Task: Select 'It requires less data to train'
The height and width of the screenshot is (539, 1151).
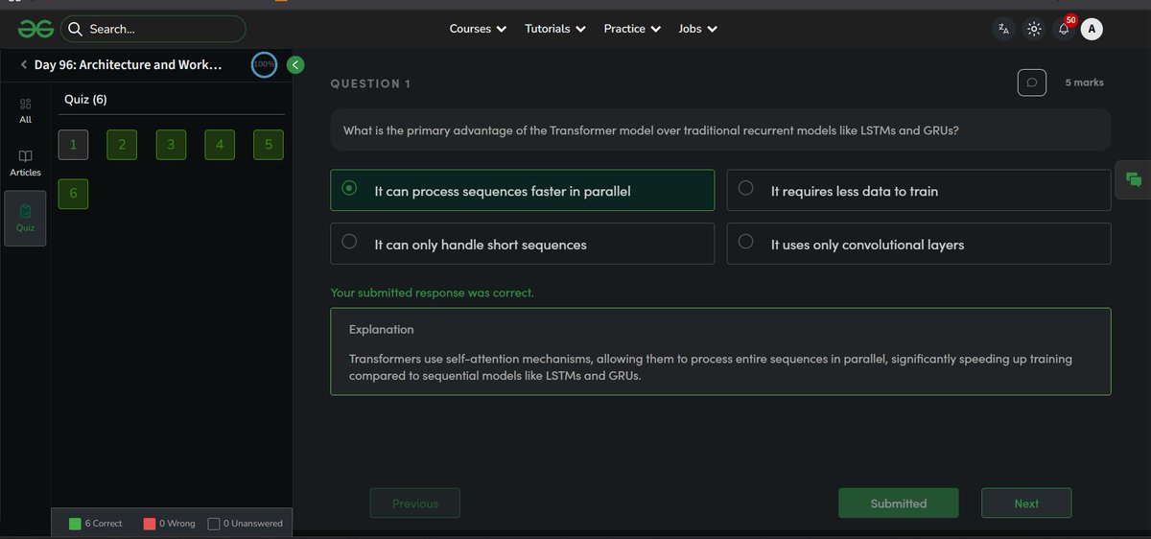Action: tap(919, 190)
